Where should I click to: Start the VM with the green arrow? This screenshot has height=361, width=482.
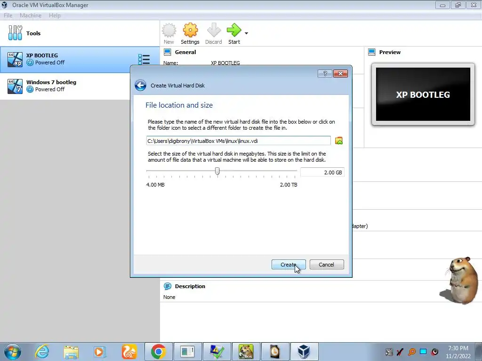tap(234, 33)
